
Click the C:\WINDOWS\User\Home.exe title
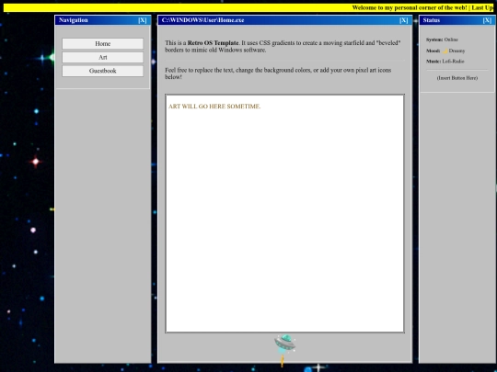tap(202, 20)
